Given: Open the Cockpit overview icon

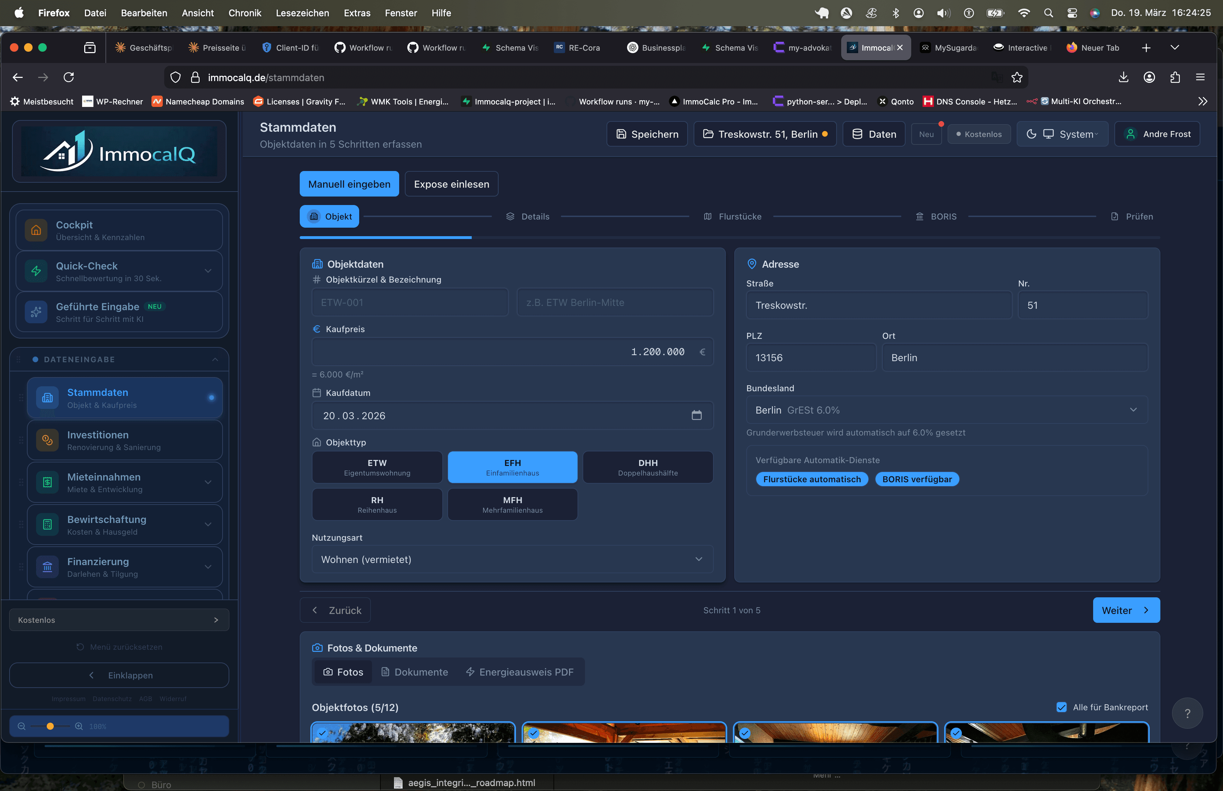Looking at the screenshot, I should tap(36, 230).
